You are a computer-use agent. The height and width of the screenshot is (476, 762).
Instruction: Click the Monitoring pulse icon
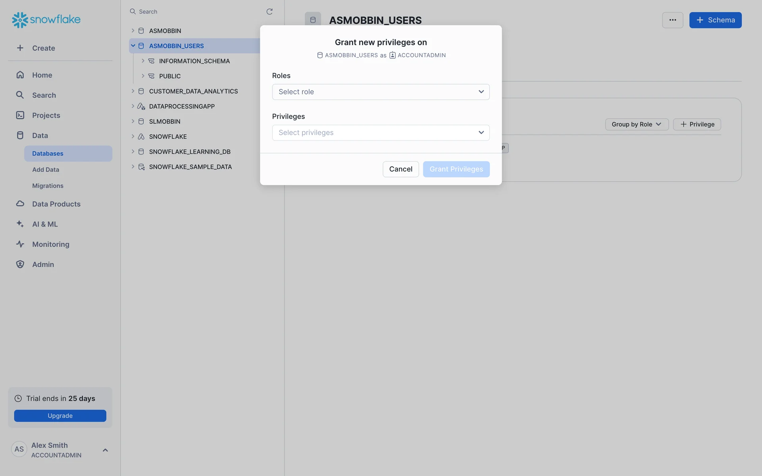tap(20, 244)
